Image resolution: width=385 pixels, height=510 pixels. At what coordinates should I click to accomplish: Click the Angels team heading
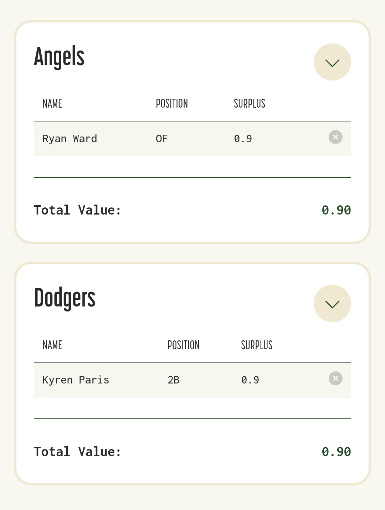[59, 57]
